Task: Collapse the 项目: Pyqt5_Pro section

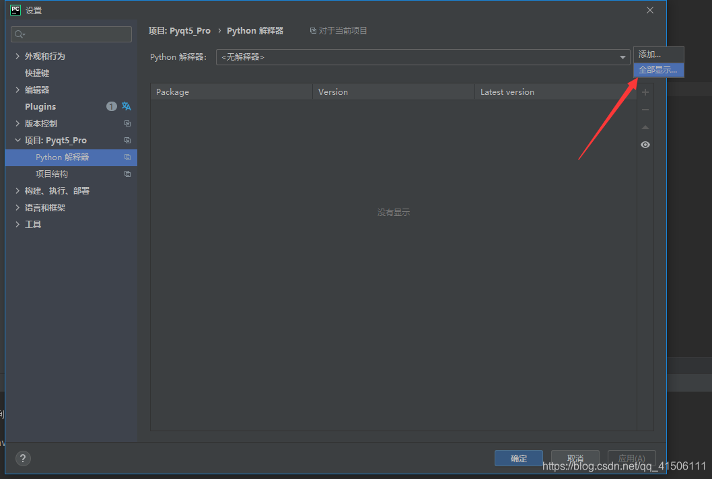Action: tap(17, 140)
